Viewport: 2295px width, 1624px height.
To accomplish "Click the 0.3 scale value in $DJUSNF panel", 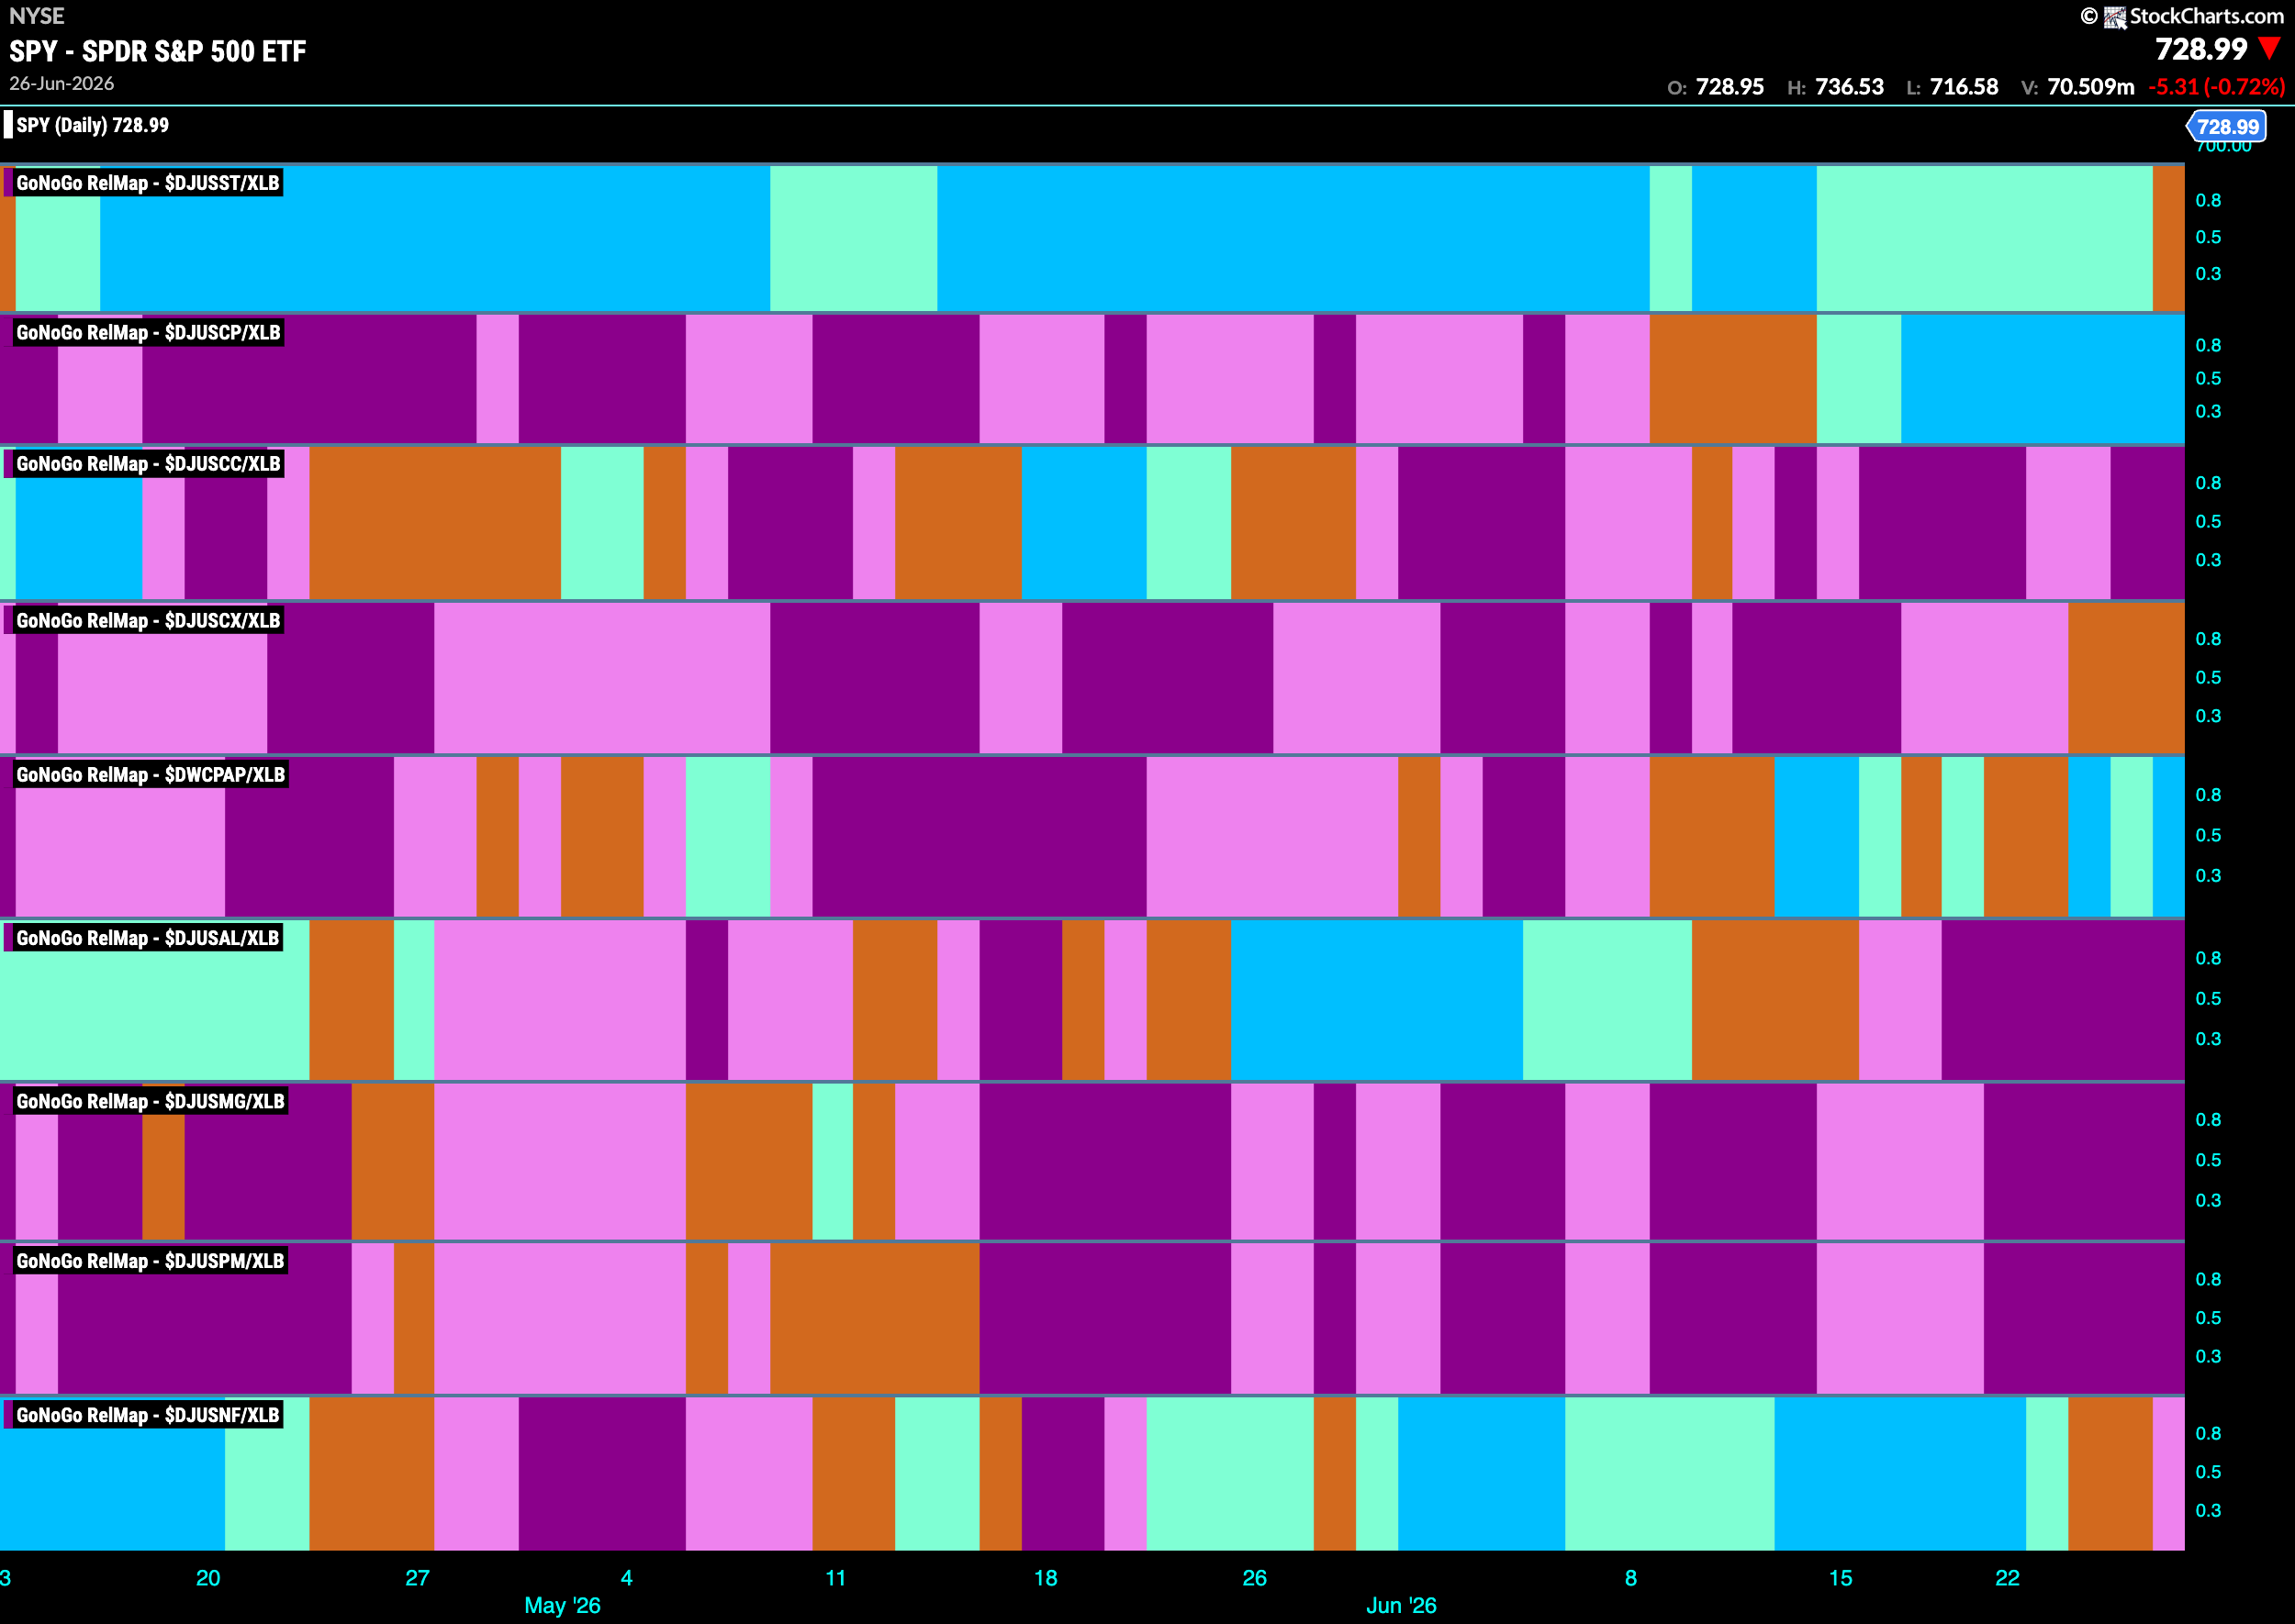I will [2208, 1511].
